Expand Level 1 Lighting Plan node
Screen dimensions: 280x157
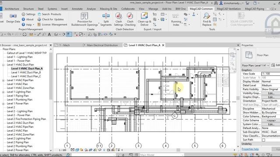tap(3, 92)
